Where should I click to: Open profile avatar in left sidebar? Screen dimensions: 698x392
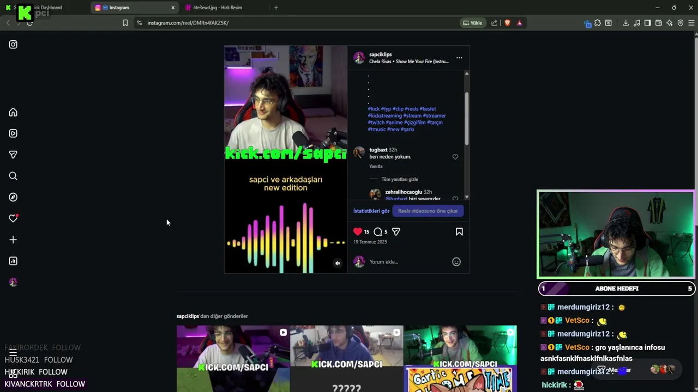coord(13,282)
